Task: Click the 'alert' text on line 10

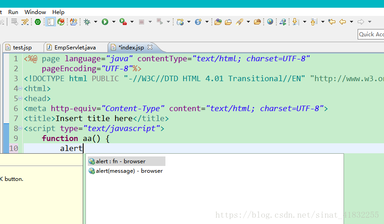Action: coord(71,148)
